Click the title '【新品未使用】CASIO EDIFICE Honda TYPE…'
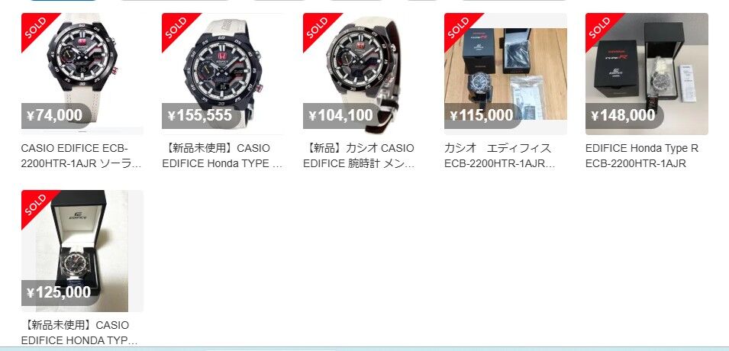 (x=222, y=156)
